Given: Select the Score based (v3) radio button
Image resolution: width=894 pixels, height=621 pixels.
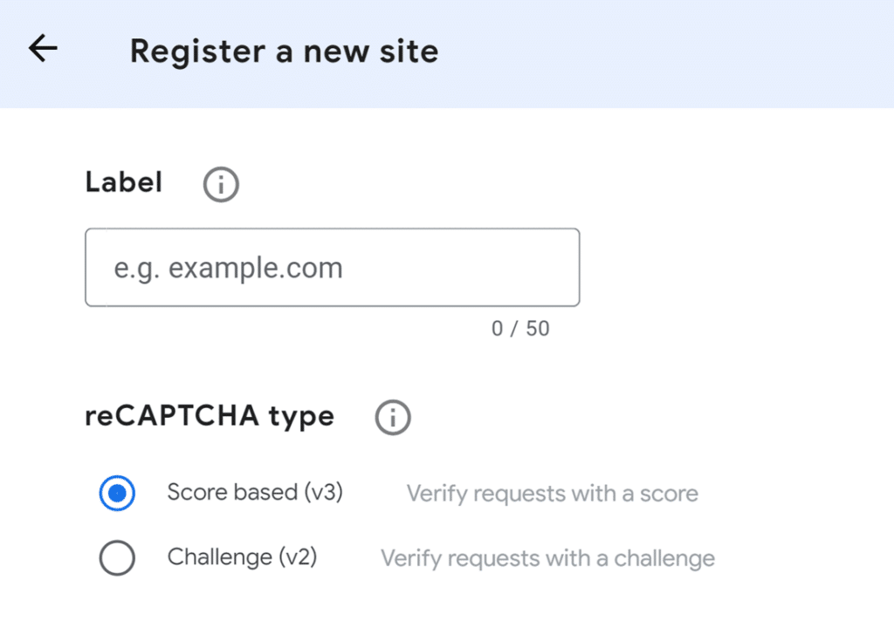Looking at the screenshot, I should 117,492.
